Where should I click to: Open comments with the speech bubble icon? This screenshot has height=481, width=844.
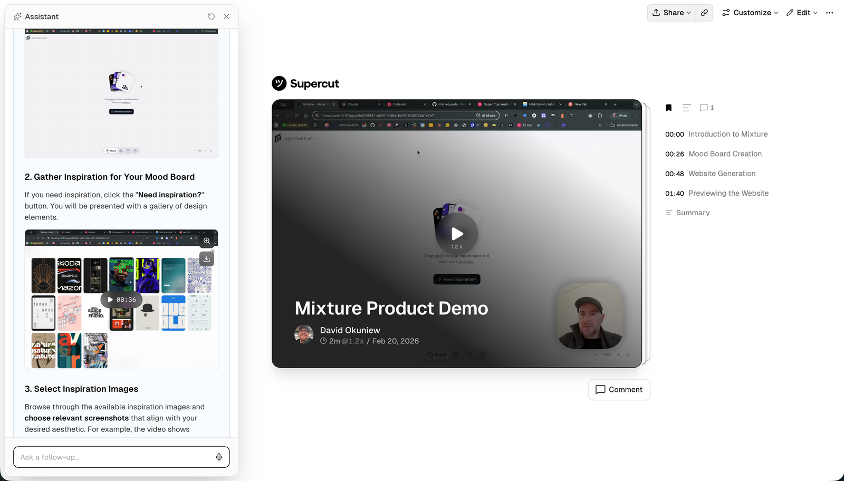(706, 108)
